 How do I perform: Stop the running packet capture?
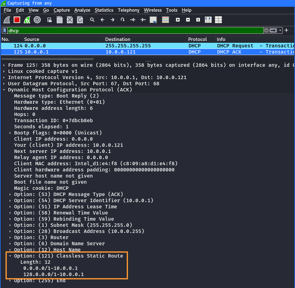tap(17, 20)
